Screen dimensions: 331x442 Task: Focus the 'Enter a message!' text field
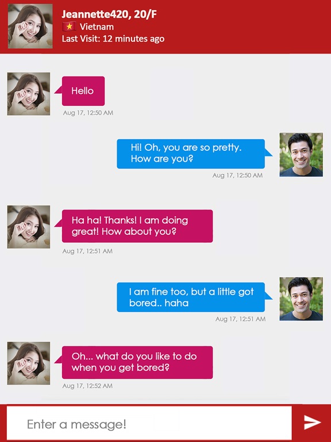149,424
